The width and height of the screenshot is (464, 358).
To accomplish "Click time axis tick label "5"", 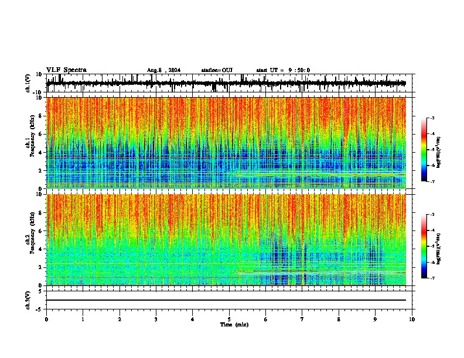I will tap(229, 319).
